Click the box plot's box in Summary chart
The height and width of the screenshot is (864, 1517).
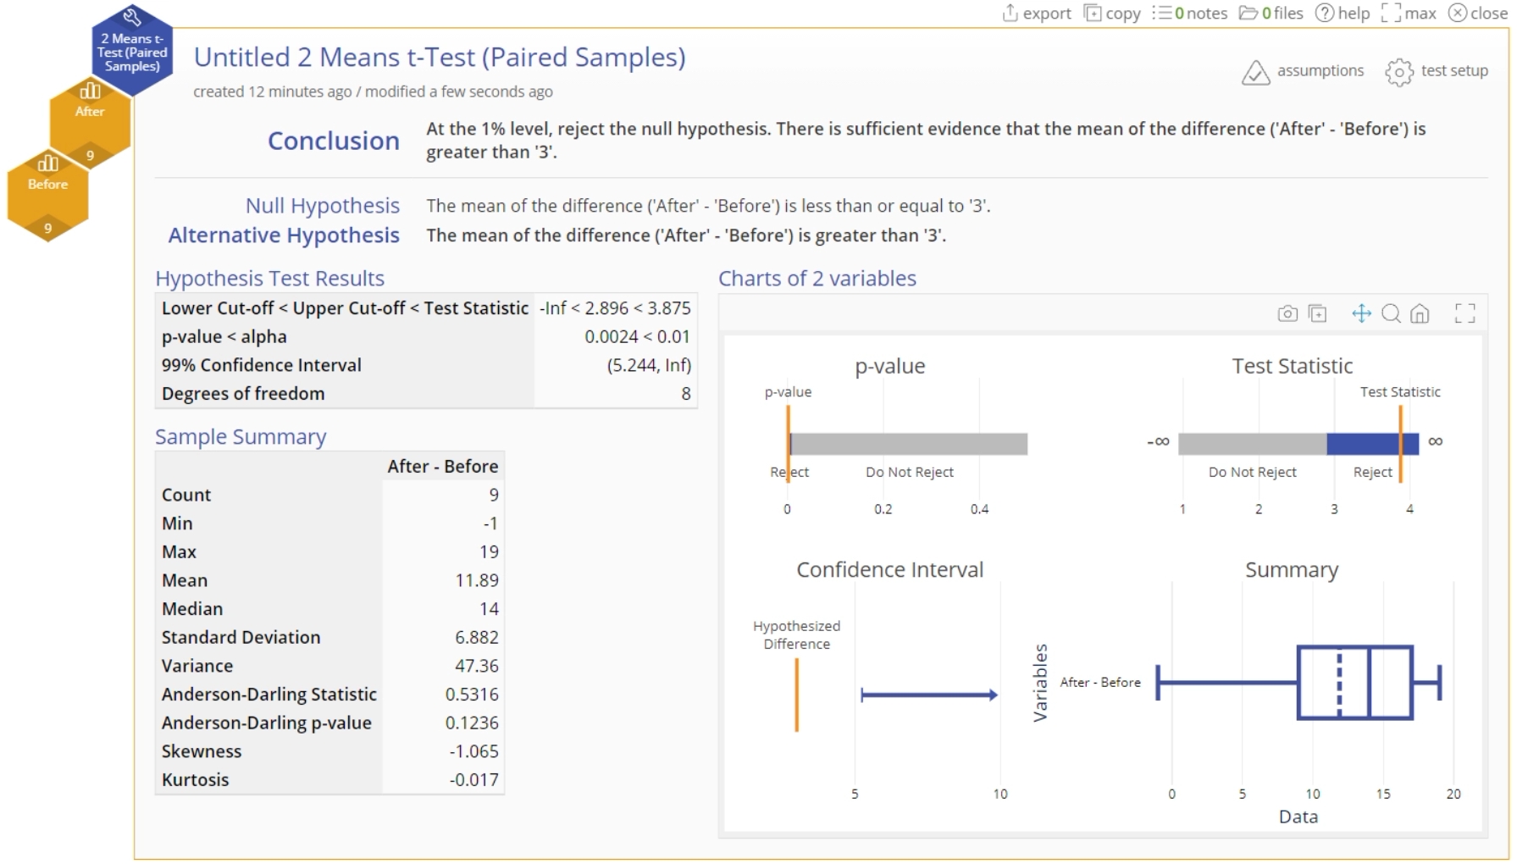(x=1354, y=683)
